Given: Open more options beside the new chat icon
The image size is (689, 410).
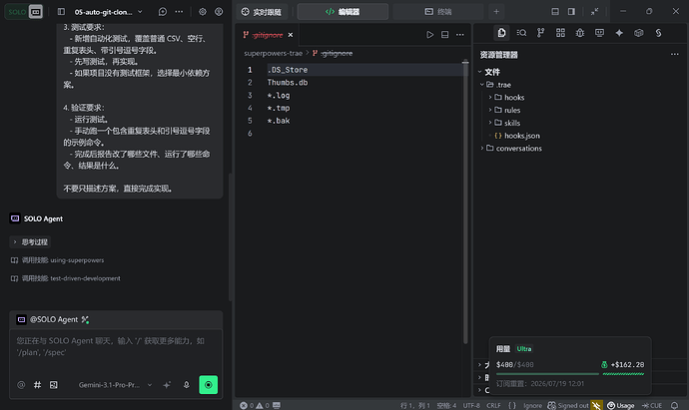Looking at the screenshot, I should click(x=179, y=12).
